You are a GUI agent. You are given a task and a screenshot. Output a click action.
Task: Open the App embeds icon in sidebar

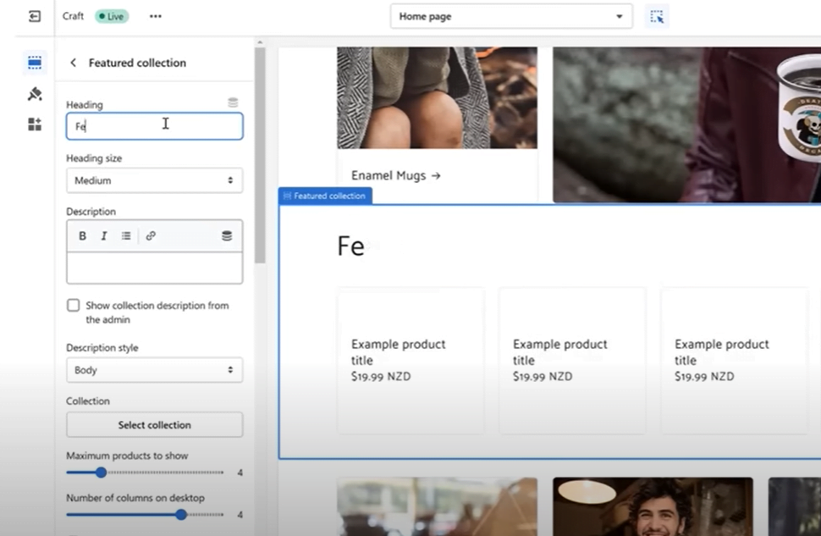(x=35, y=124)
